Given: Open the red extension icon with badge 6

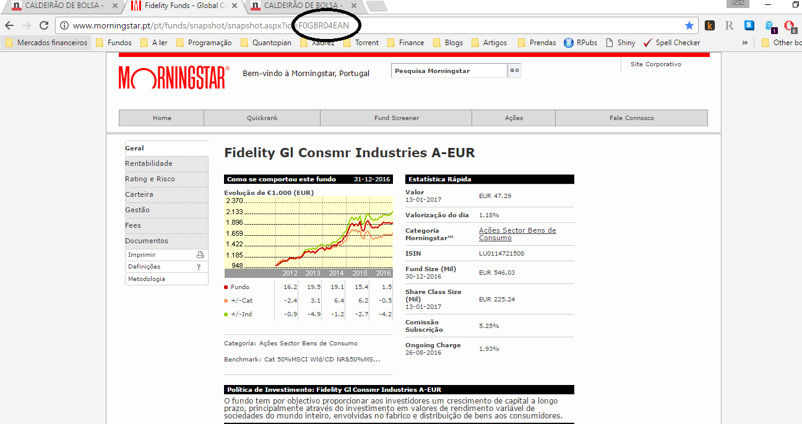Looking at the screenshot, I should click(790, 26).
